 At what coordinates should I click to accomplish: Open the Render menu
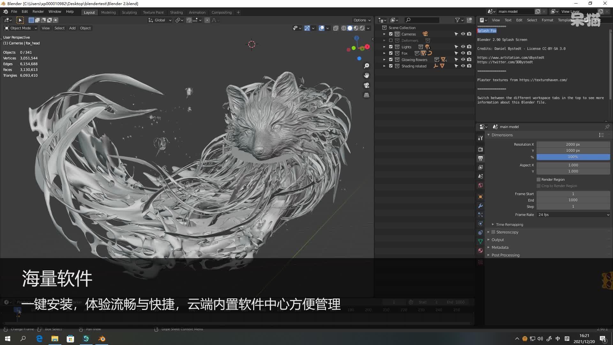point(38,11)
